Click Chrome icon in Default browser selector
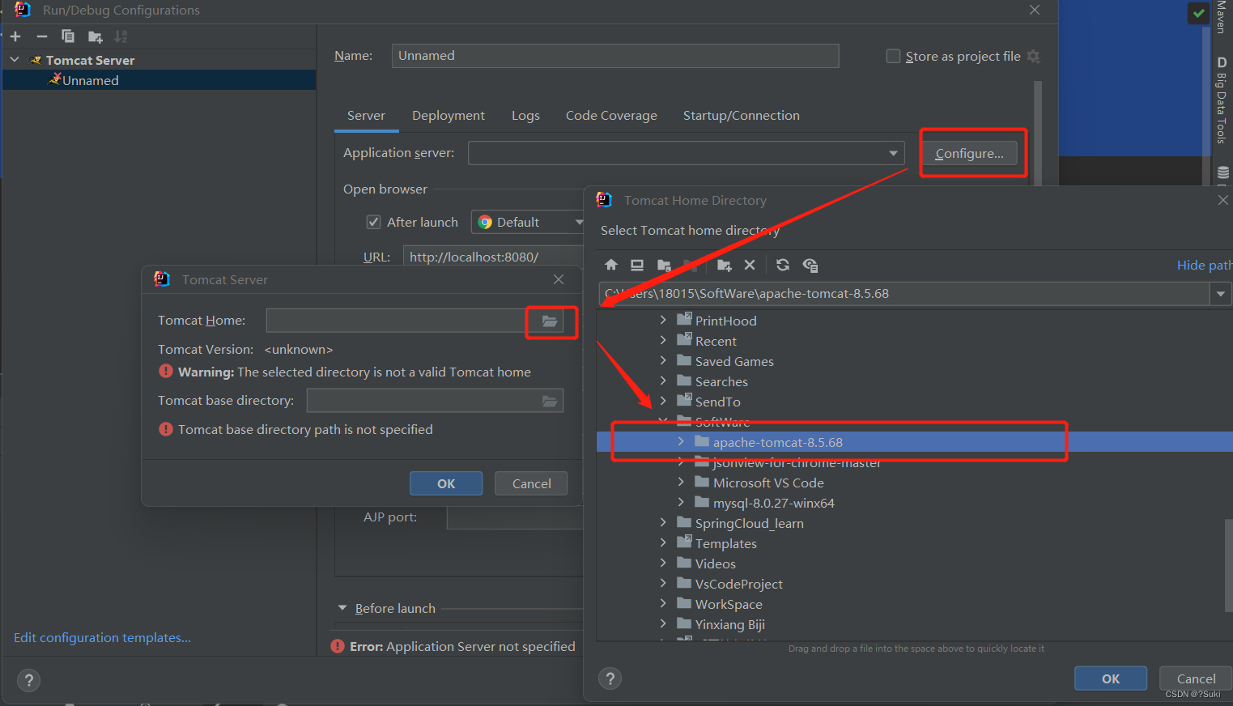1233x706 pixels. click(485, 222)
